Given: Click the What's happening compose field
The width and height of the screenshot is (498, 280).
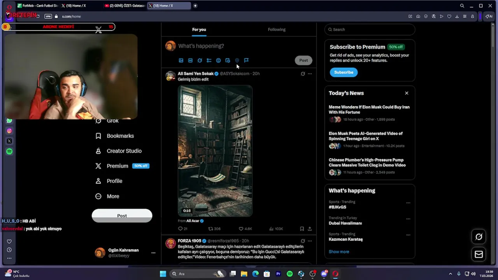Looking at the screenshot, I should (x=201, y=46).
